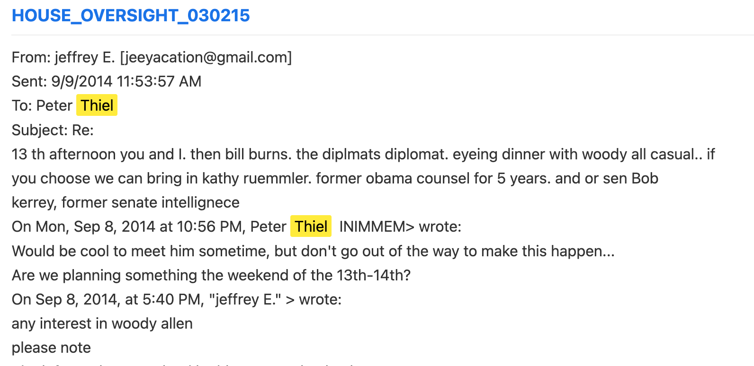
Task: Click the "INIMMEM>" text
Action: coord(377,227)
